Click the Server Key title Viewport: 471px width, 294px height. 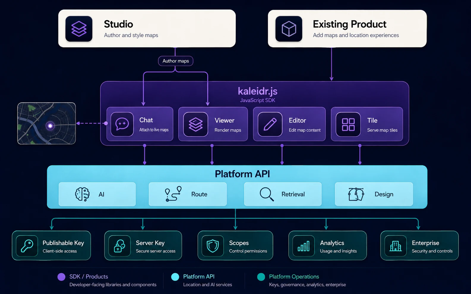pos(150,243)
